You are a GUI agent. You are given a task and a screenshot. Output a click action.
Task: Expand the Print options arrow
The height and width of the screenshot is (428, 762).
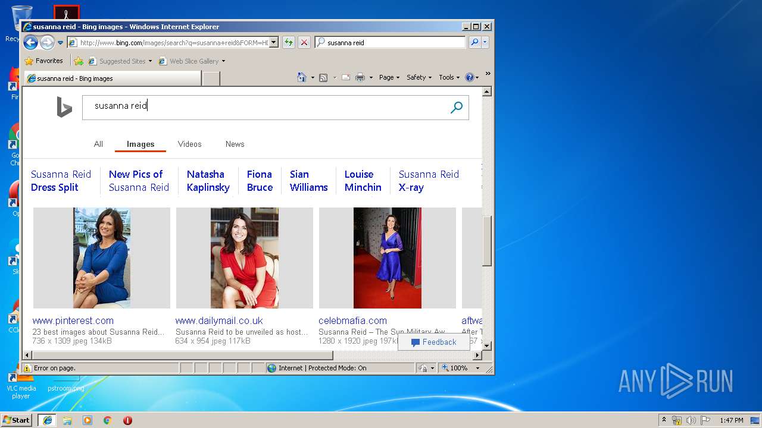[x=371, y=77]
